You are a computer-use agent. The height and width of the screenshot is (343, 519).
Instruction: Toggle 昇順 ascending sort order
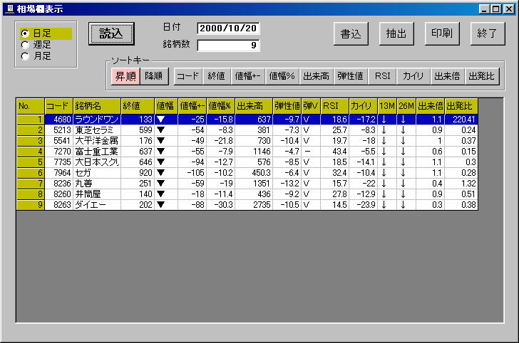click(x=125, y=75)
